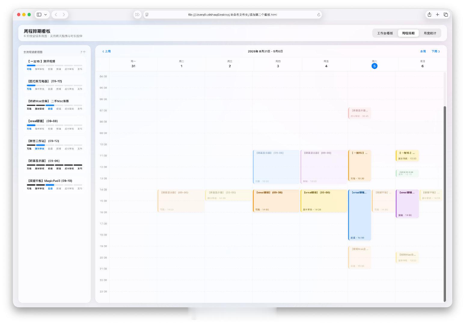This screenshot has width=465, height=324.
Task: Select the xreal眼镜 写稿 14:00 event on Thursday
Action: coord(276,201)
